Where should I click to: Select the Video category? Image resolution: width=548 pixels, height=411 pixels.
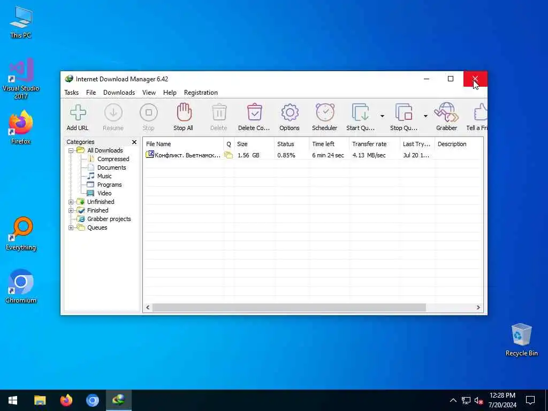point(104,193)
